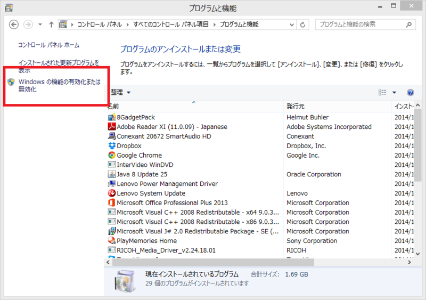Viewport: 426px width, 300px height.
Task: Click the Lenovo System Update icon
Action: point(112,193)
